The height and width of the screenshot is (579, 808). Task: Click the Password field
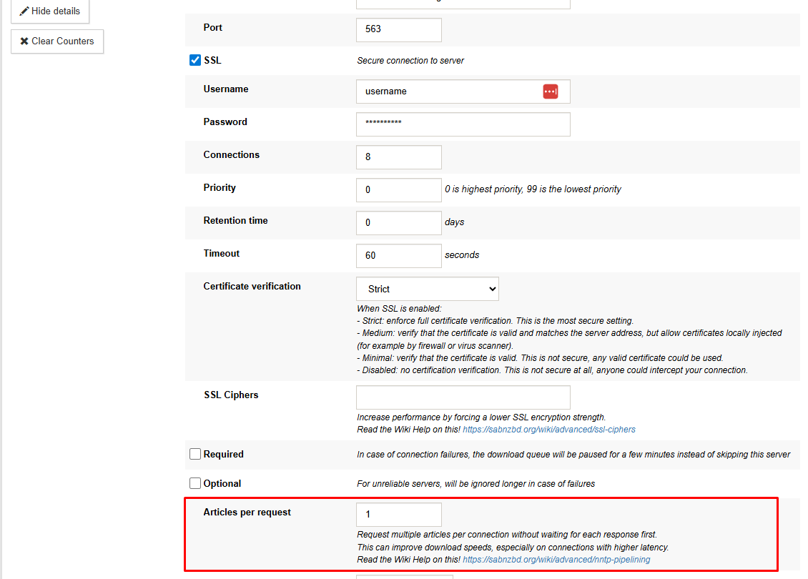[x=463, y=124]
